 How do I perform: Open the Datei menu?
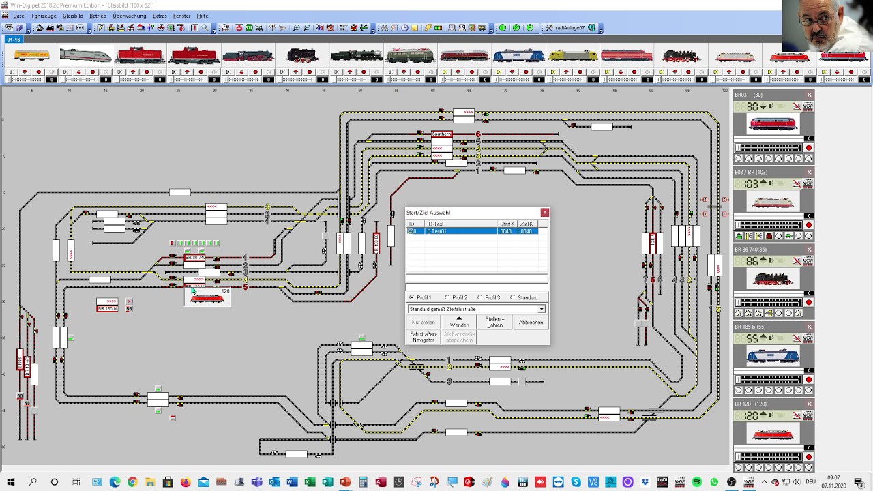(19, 16)
